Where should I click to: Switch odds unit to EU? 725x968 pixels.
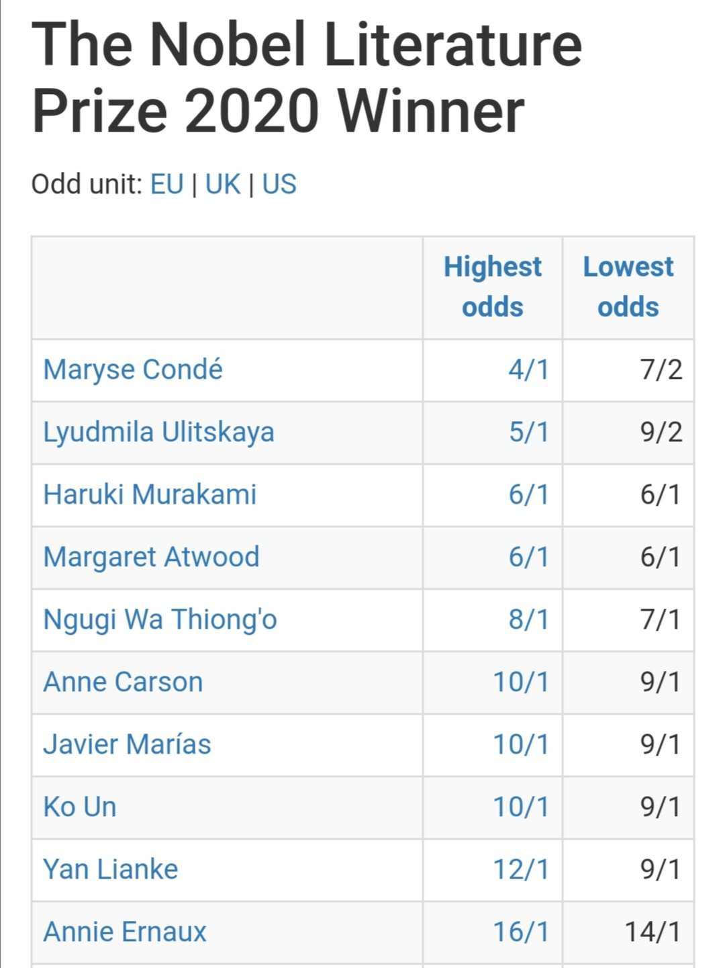[x=166, y=184]
